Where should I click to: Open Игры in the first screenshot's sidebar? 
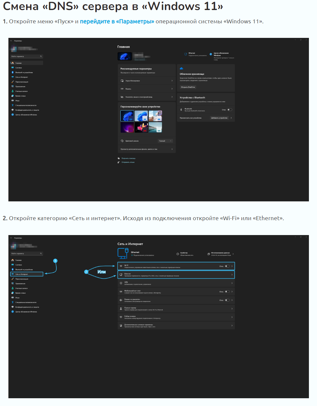(x=17, y=101)
